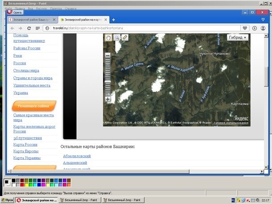Image resolution: width=272 pixels, height=204 pixels.
Task: Adjust the map zoom slider handle
Action: coord(108,81)
